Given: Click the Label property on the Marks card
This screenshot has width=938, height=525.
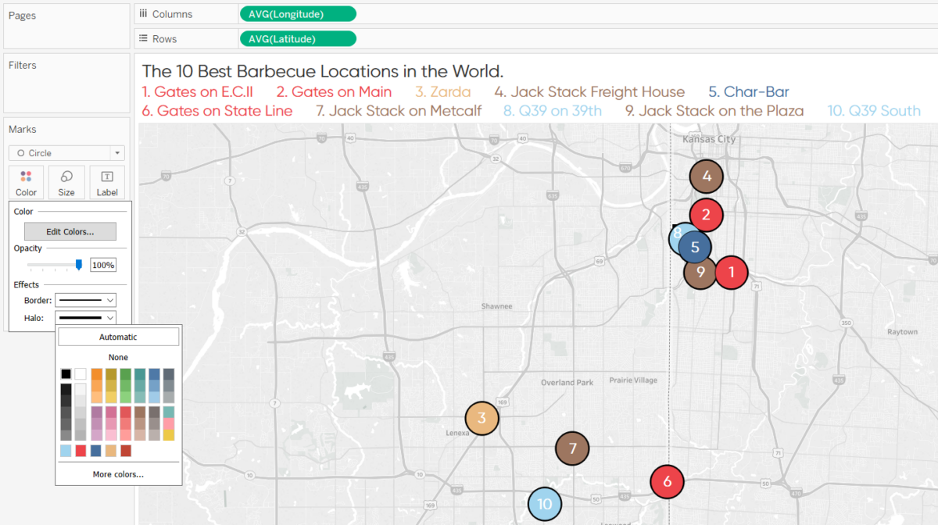Looking at the screenshot, I should 106,182.
